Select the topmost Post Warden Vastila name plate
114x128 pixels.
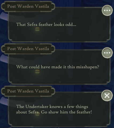click(28, 6)
